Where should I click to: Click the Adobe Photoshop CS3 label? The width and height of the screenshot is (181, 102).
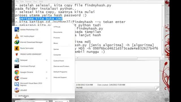coord(29,29)
